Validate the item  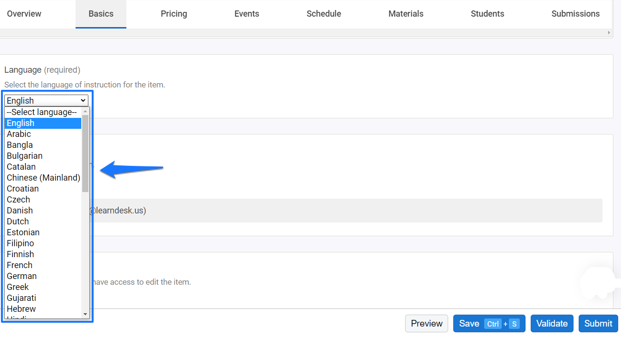(x=552, y=323)
